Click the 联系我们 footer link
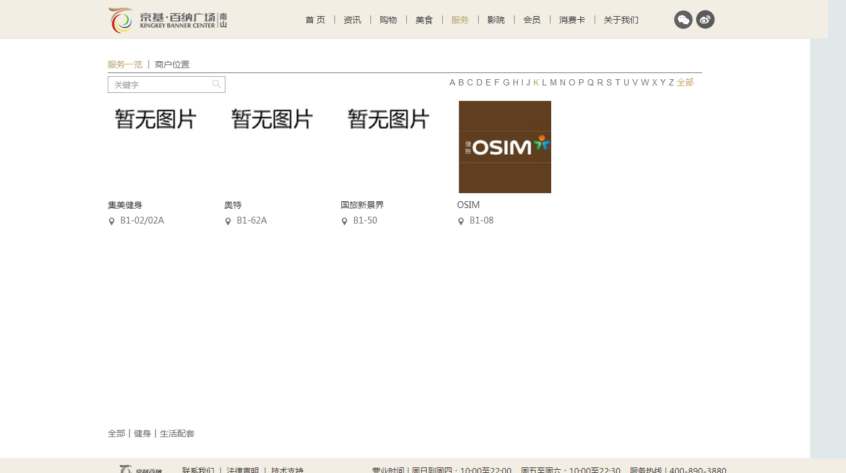Viewport: 846px width, 473px height. coord(198,471)
